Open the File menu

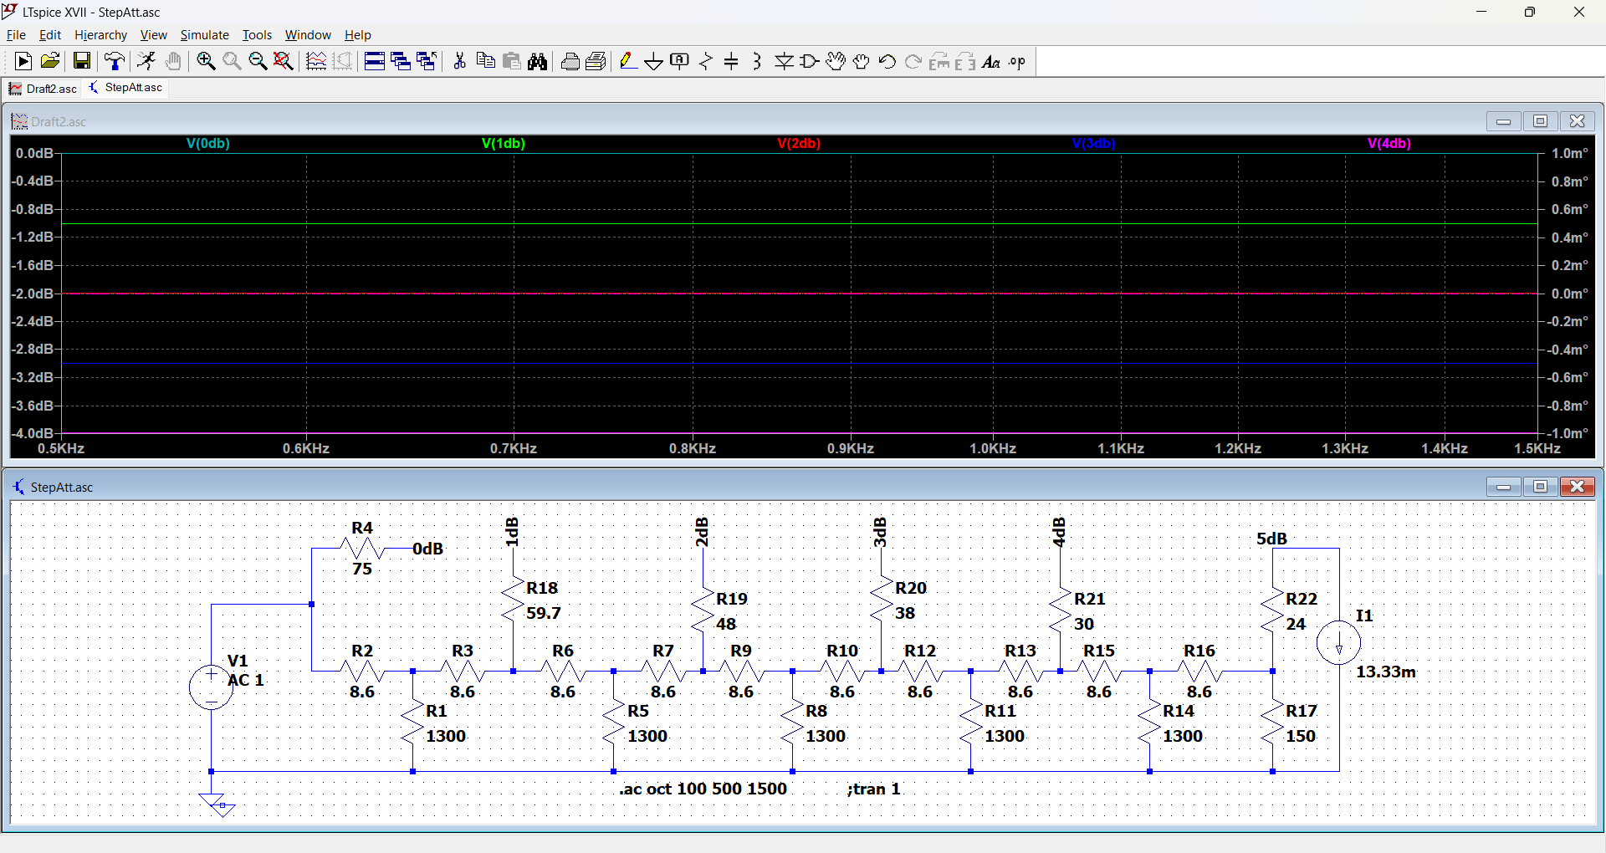[16, 35]
